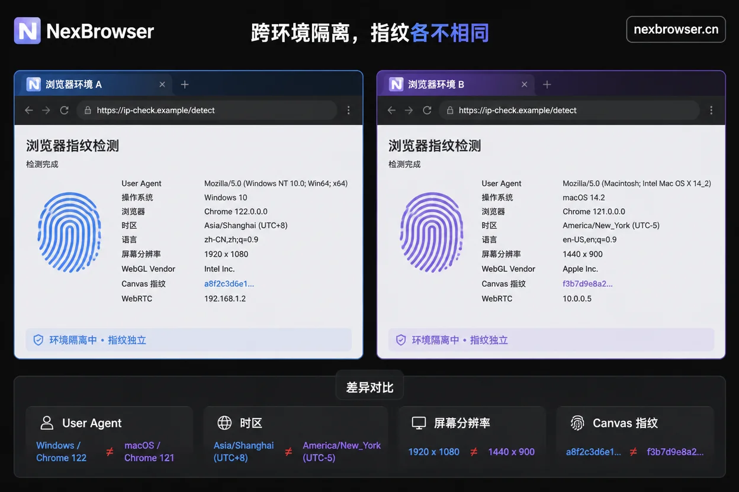Click the purple 环境隔离中 • 指纹独立 status text
This screenshot has width=739, height=492.
[x=460, y=340]
